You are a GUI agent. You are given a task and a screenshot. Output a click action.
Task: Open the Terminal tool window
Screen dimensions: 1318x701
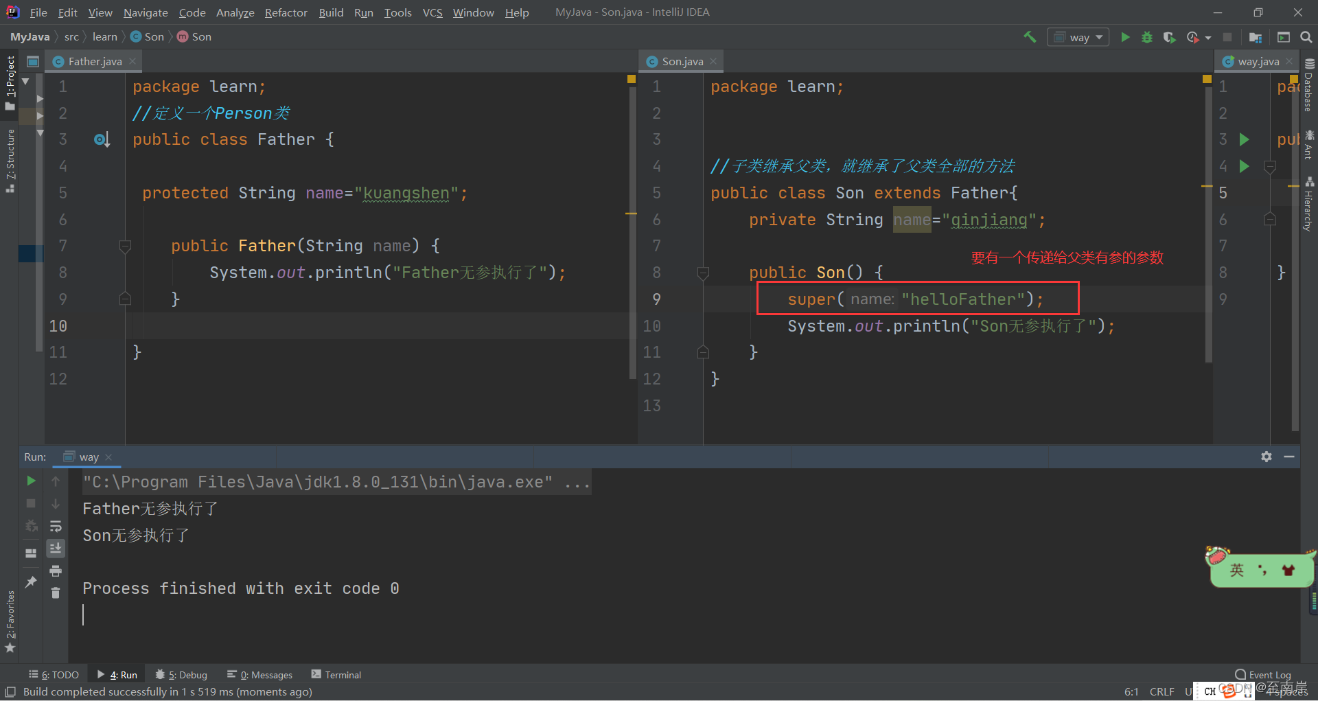coord(336,675)
